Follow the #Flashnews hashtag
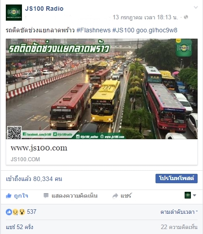This screenshot has height=234, width=203. pos(94,30)
